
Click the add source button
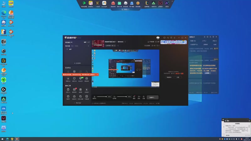tap(77, 63)
